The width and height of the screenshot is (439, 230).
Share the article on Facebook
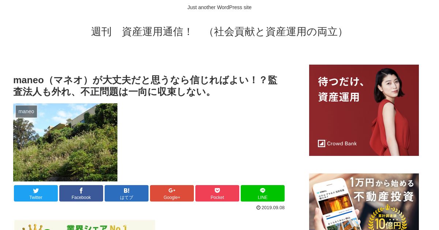coord(81,193)
